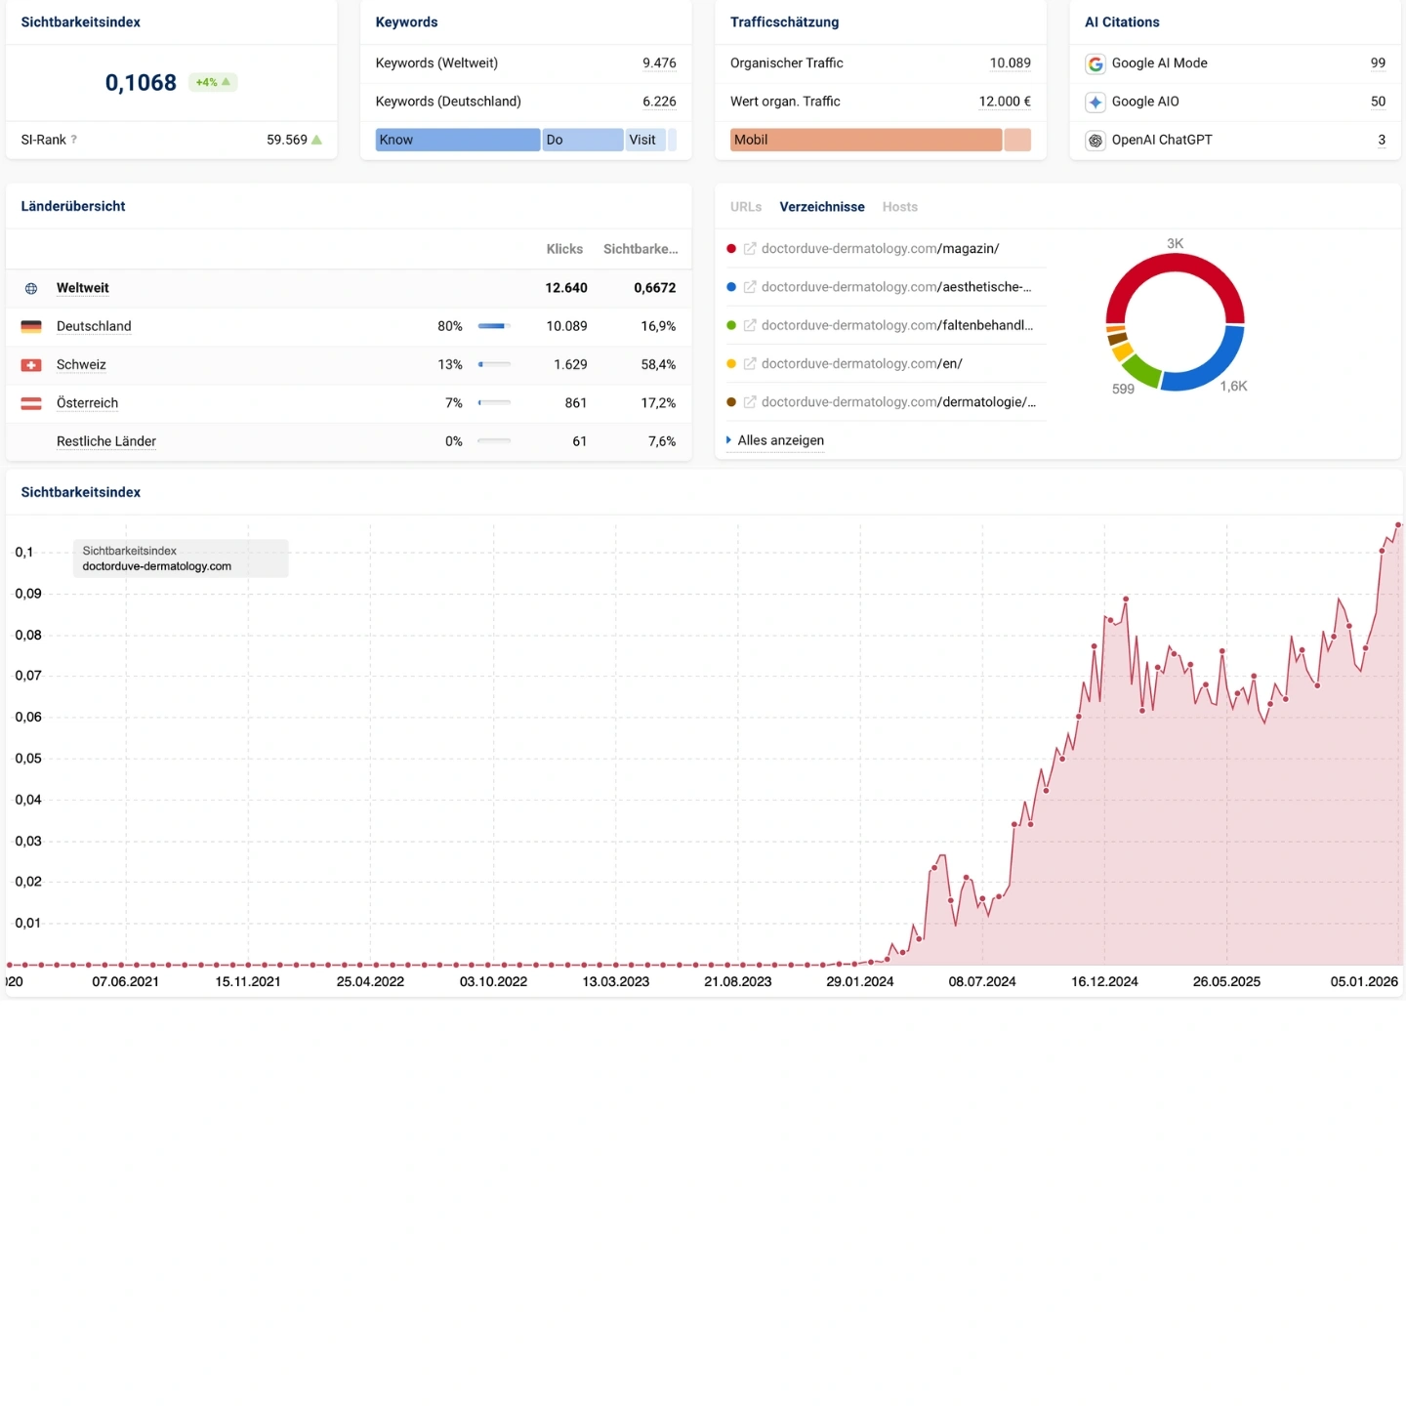Click the Sichtbarke... column header
This screenshot has height=1406, width=1406.
(x=640, y=249)
